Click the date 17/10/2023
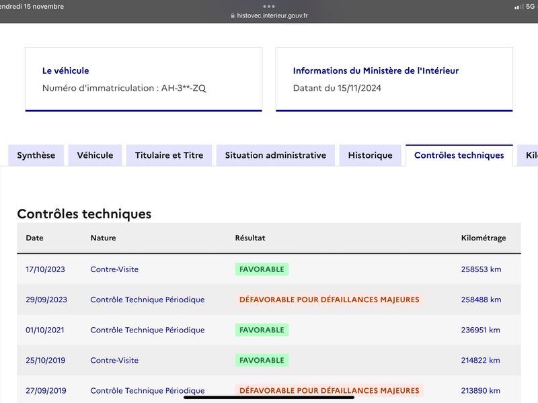The width and height of the screenshot is (538, 403). (45, 269)
